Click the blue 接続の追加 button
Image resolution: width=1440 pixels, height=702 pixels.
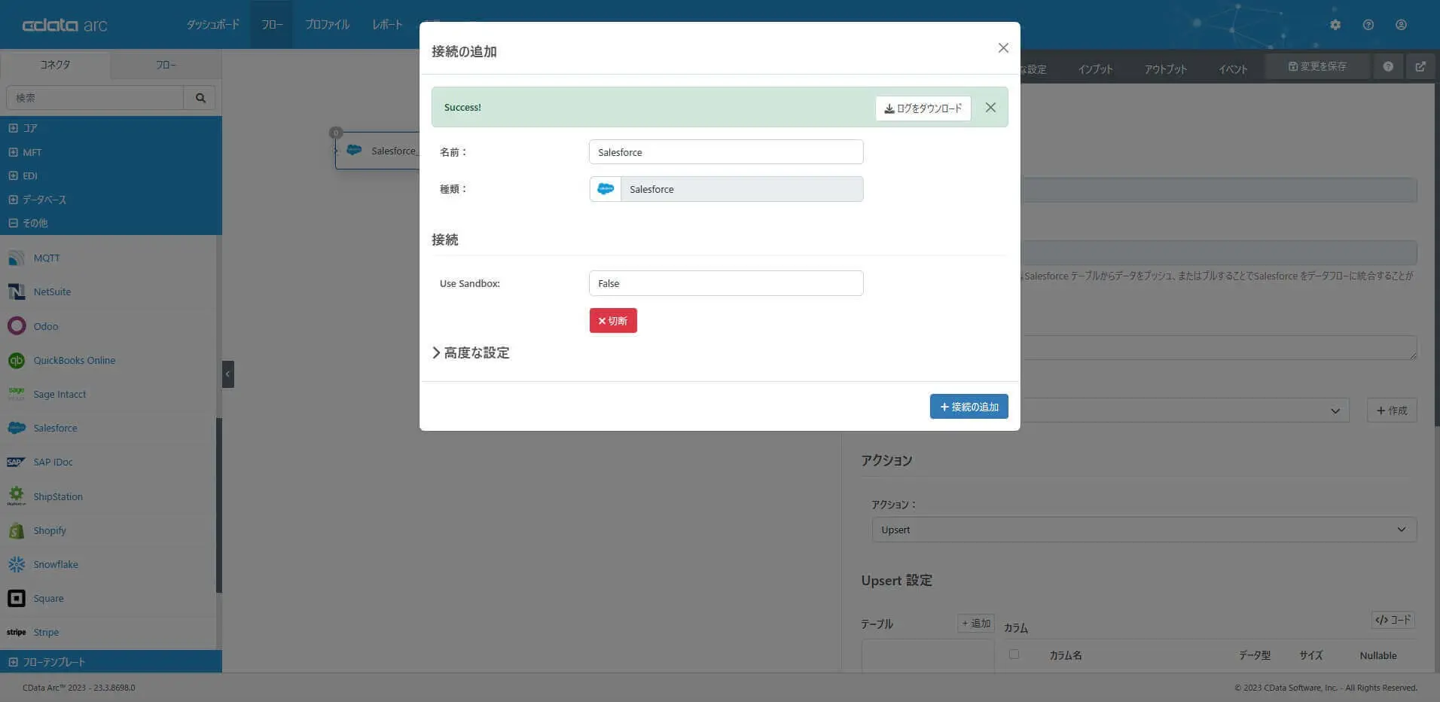pos(969,407)
